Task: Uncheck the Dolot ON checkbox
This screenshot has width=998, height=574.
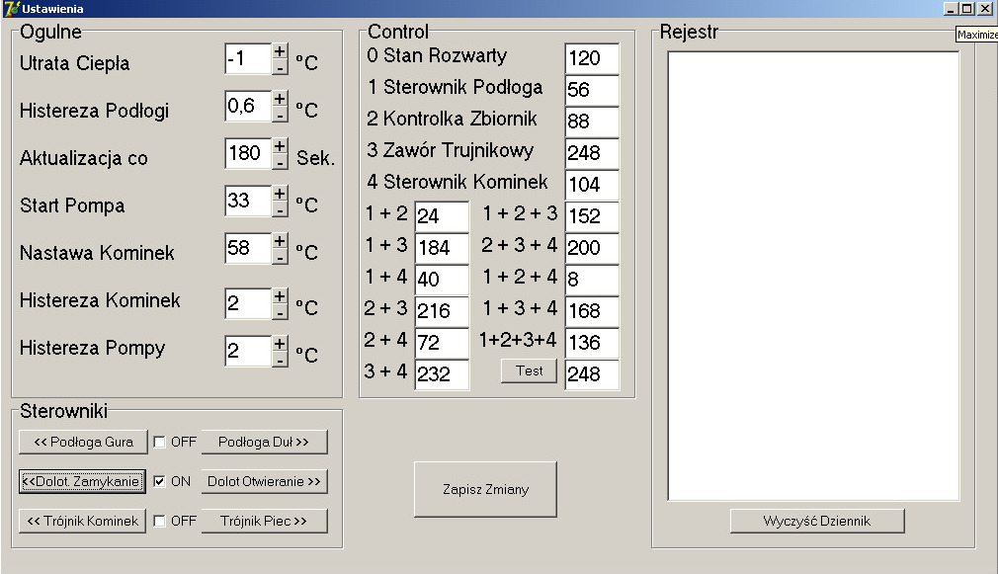Action: click(159, 481)
